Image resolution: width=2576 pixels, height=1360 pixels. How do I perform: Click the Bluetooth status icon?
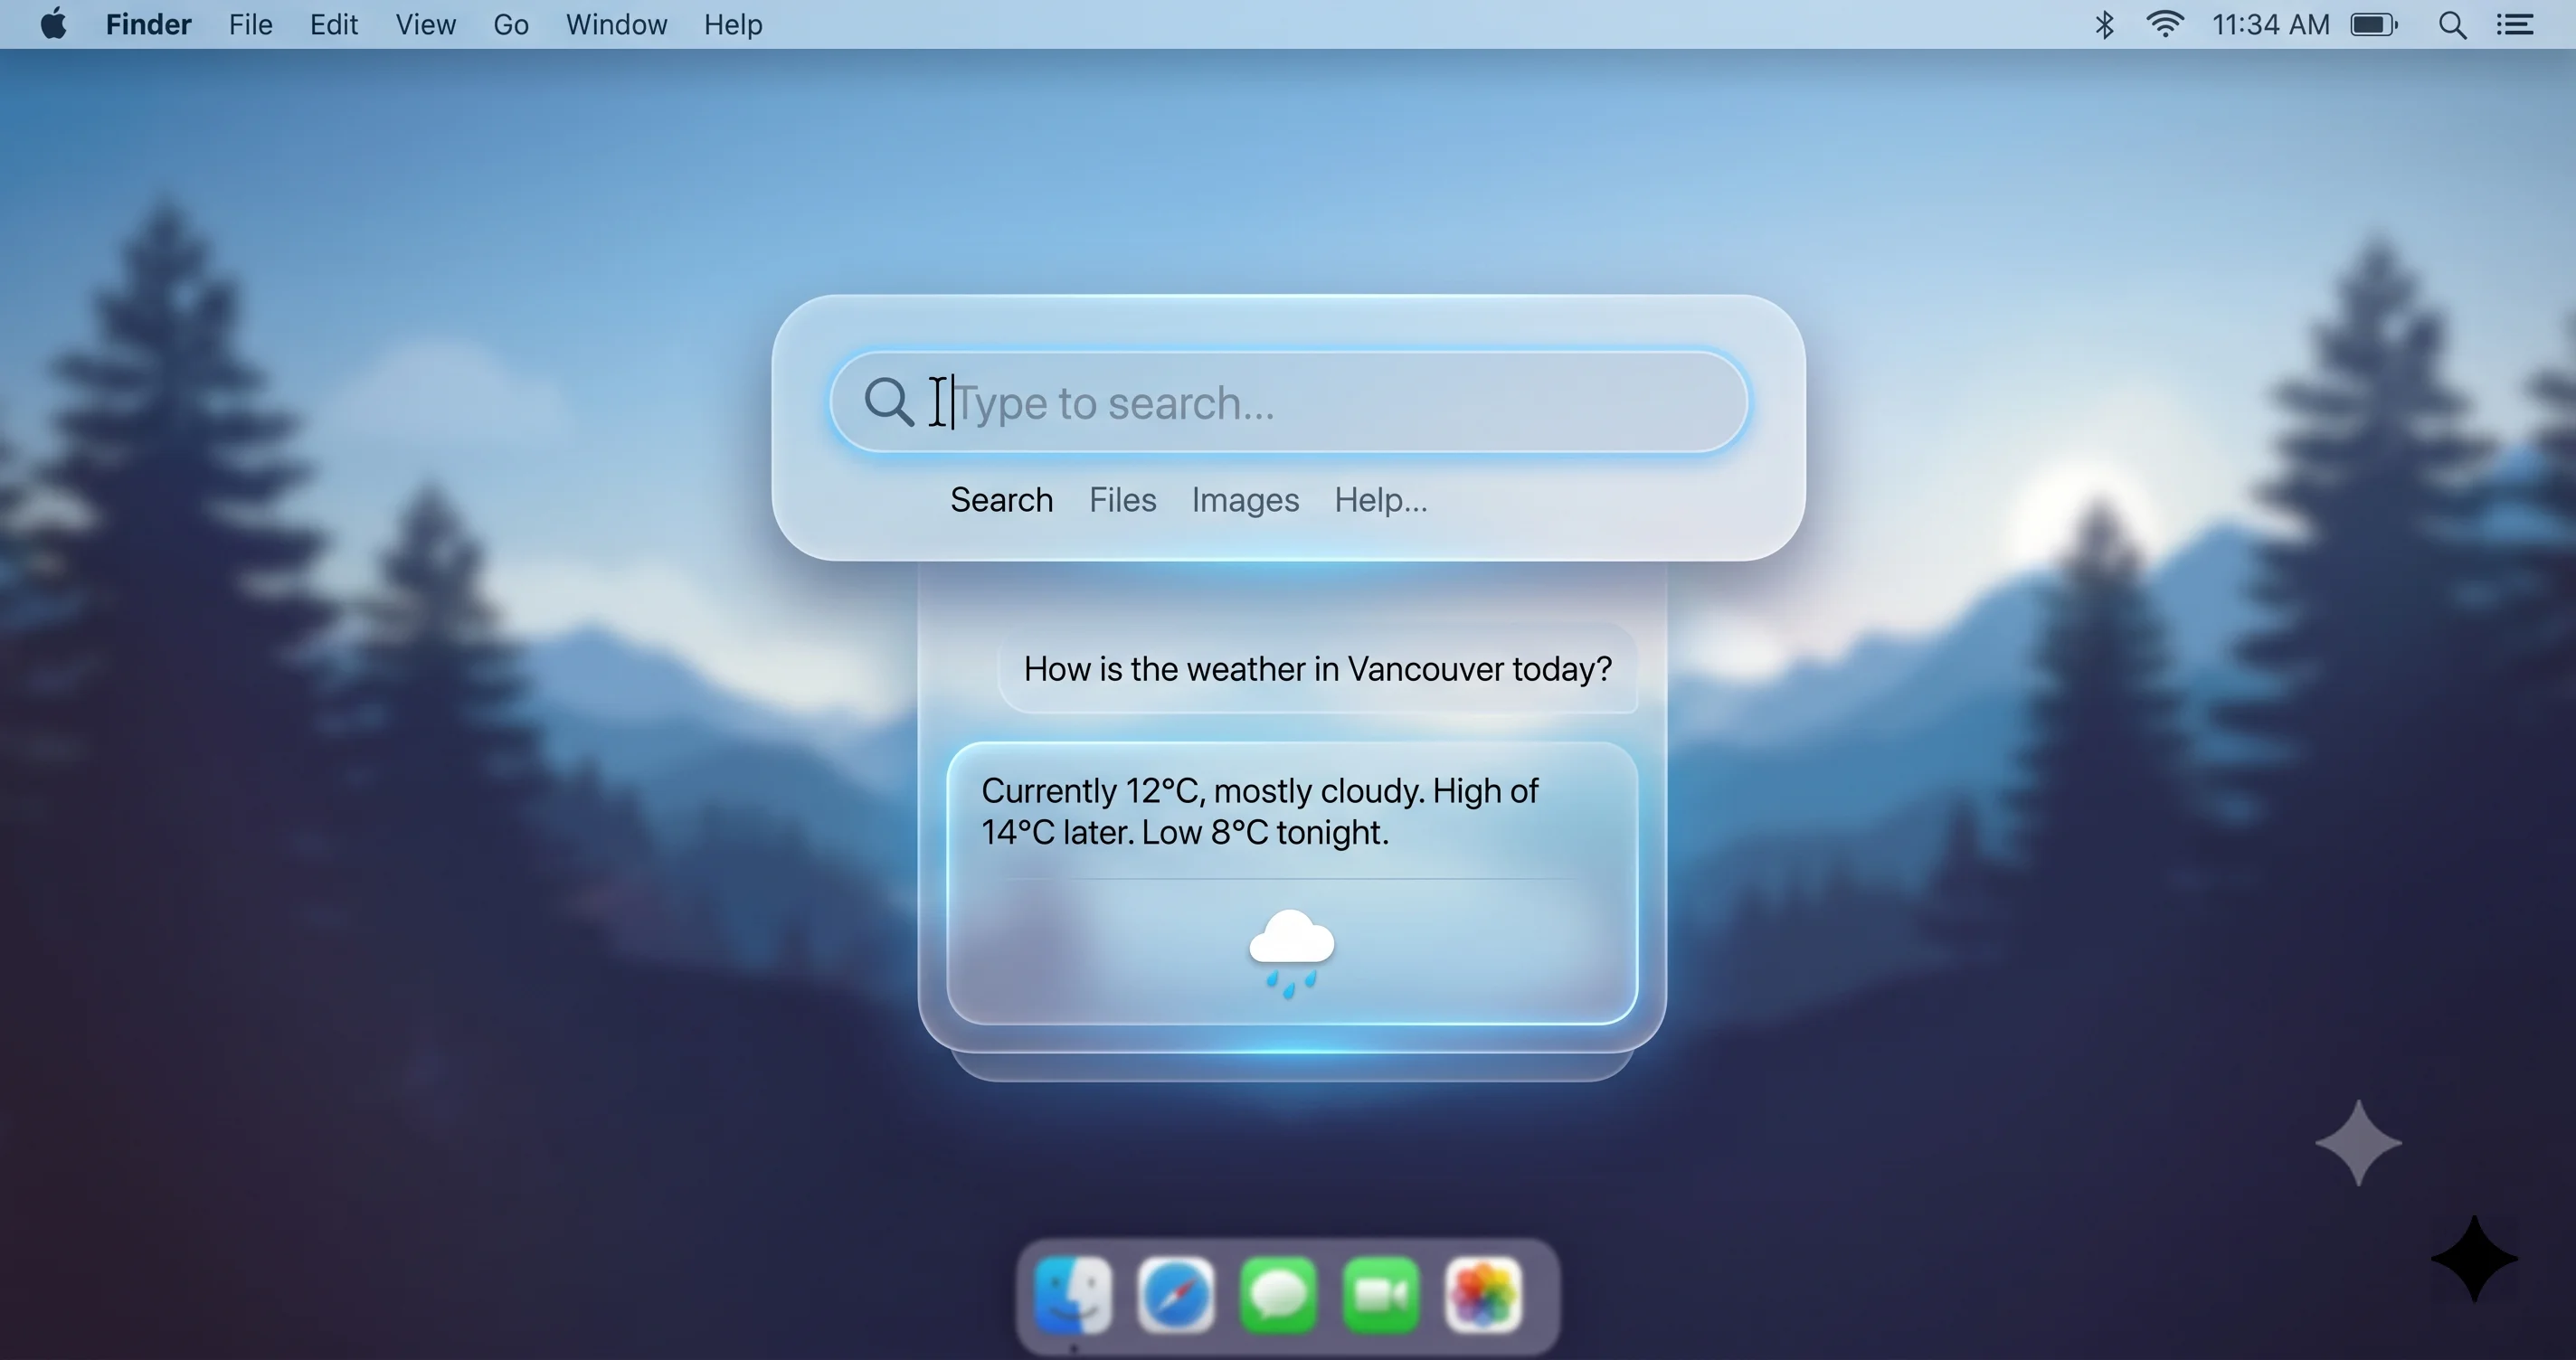click(2104, 24)
